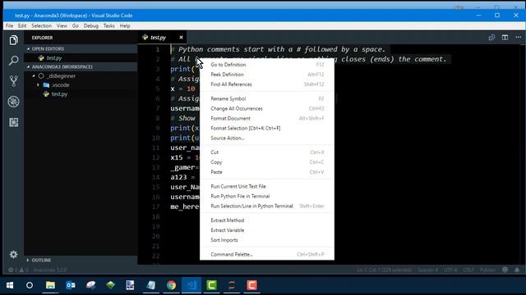Image resolution: width=526 pixels, height=295 pixels.
Task: Open the Extensions view icon
Action: [x=13, y=122]
